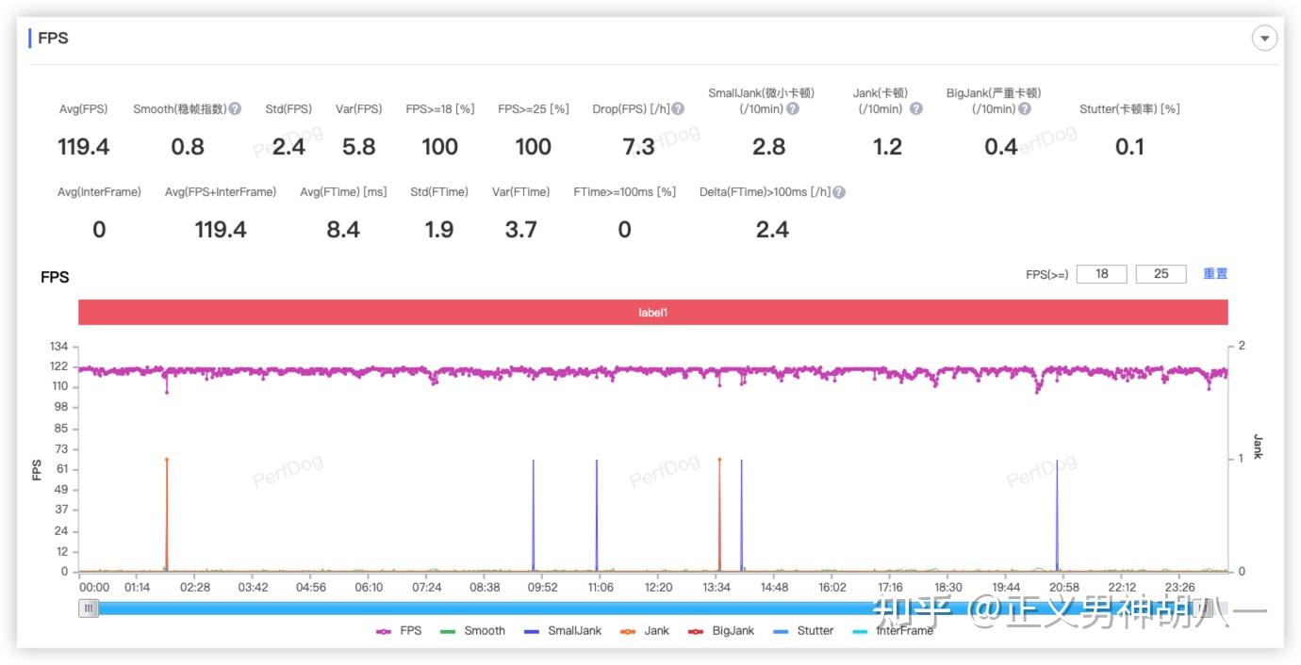The width and height of the screenshot is (1301, 665).
Task: Click the Smooth value 0.8
Action: [188, 147]
